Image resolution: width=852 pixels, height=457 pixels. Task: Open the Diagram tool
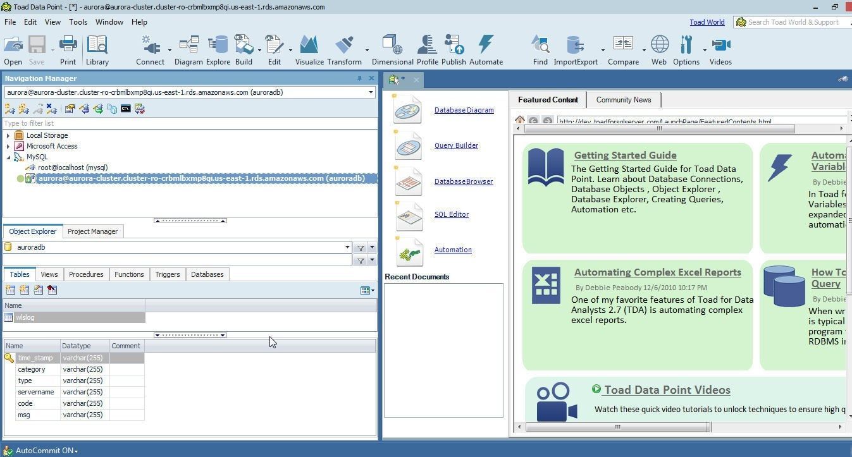pos(188,51)
